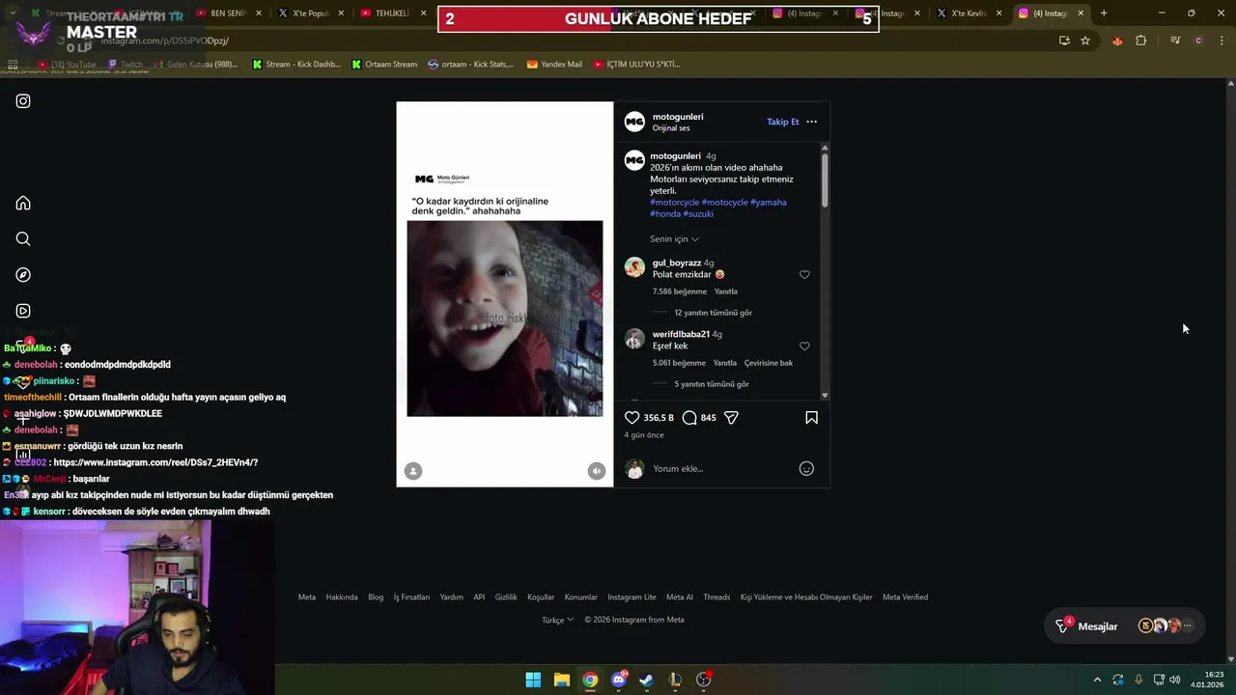The image size is (1236, 695).
Task: Show tagged people on the video
Action: (x=413, y=471)
